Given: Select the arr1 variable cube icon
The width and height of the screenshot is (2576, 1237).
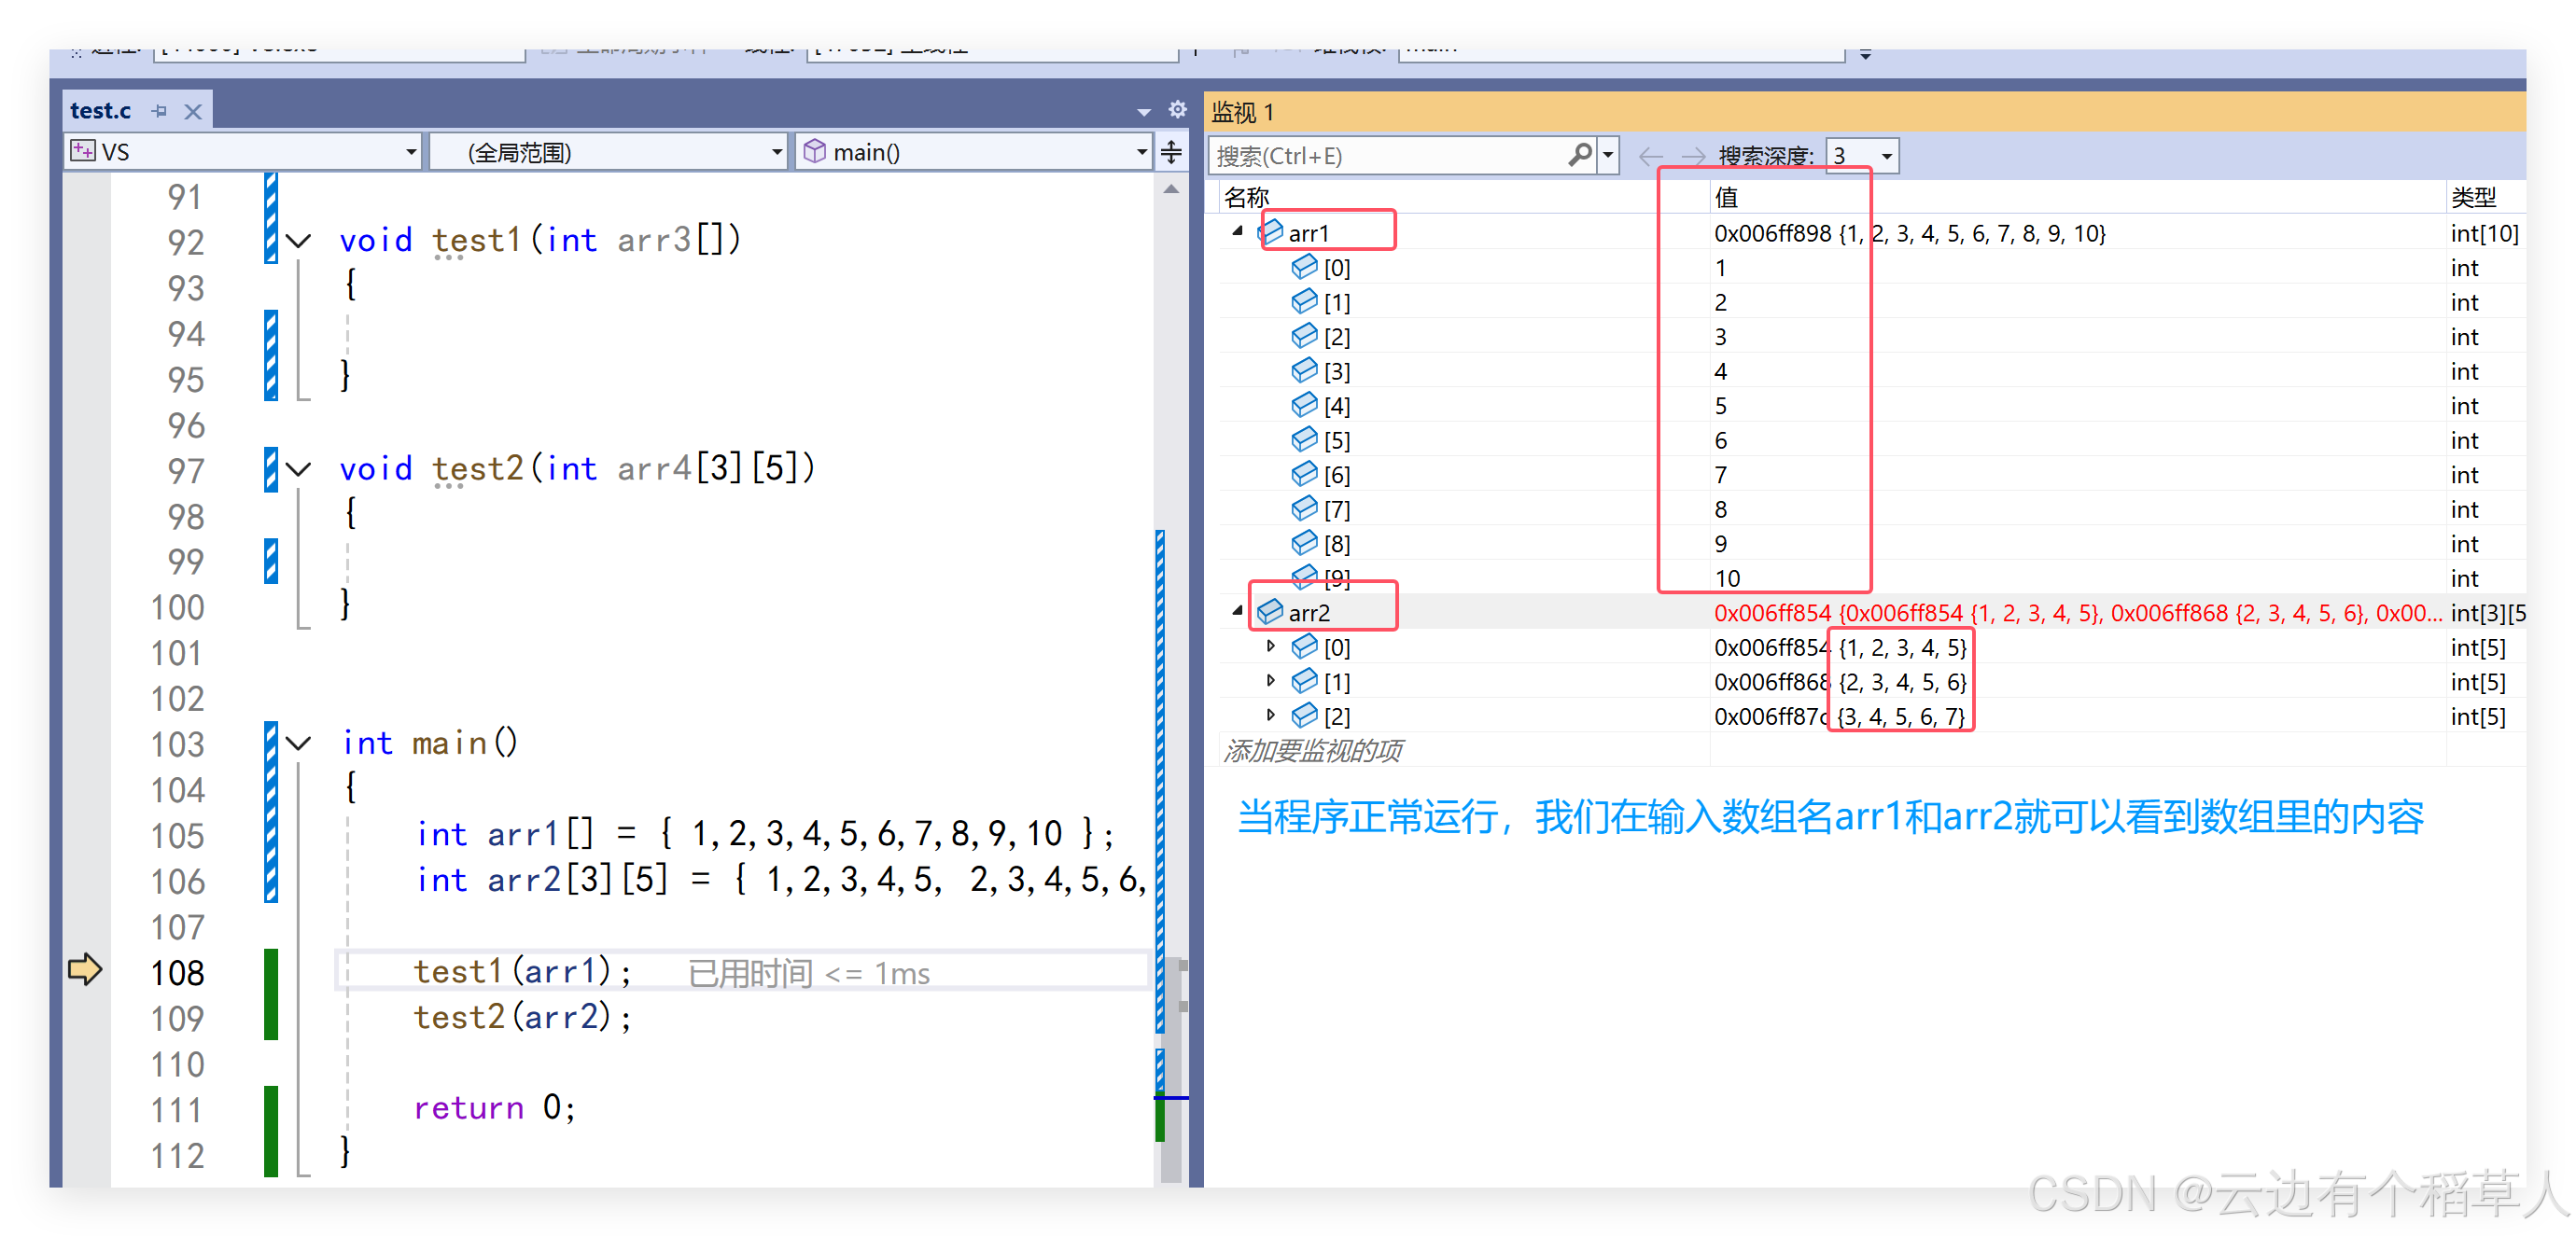Looking at the screenshot, I should click(x=1271, y=231).
